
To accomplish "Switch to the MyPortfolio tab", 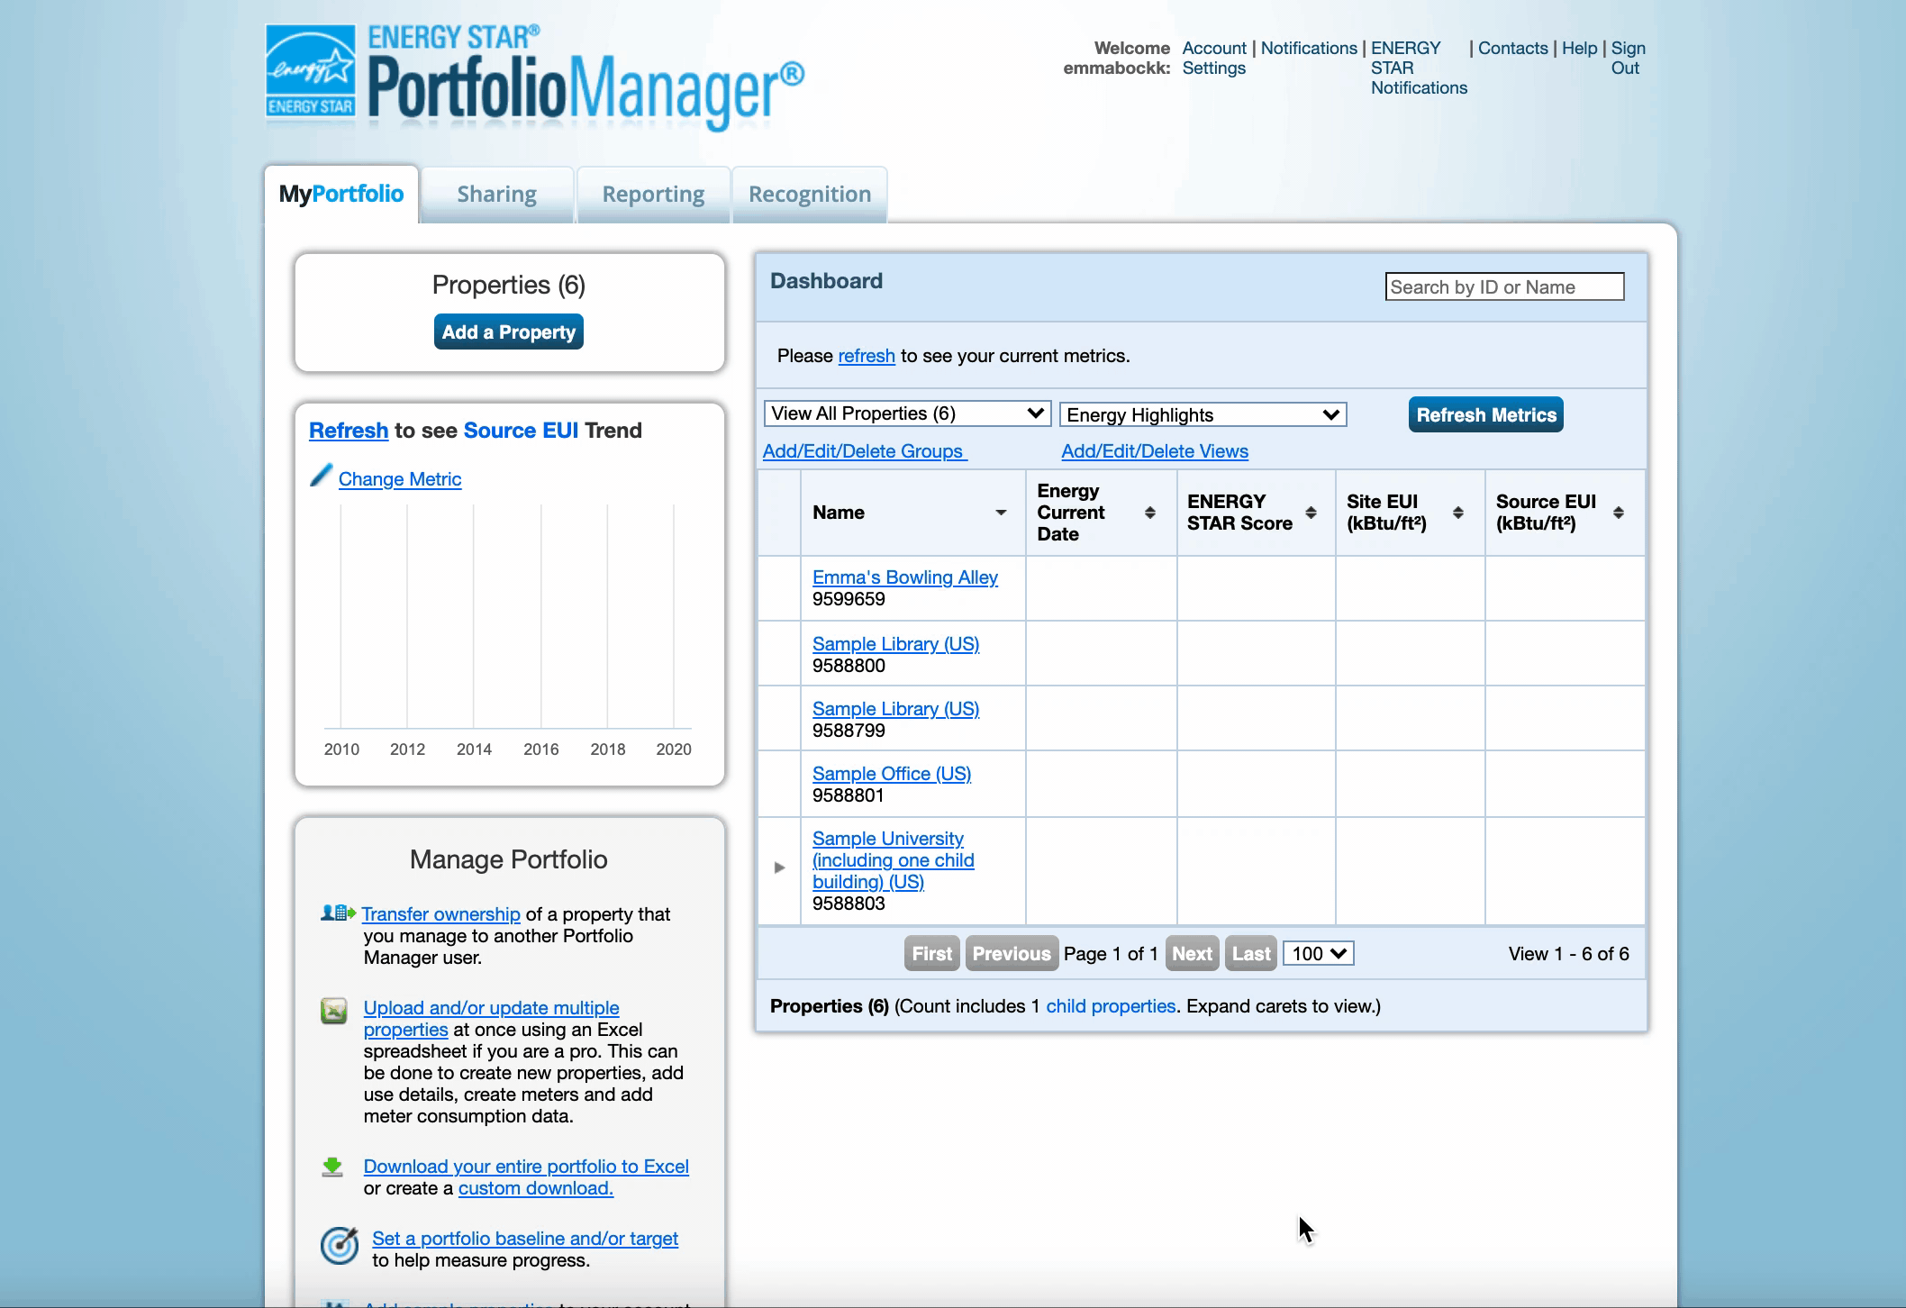I will (341, 194).
